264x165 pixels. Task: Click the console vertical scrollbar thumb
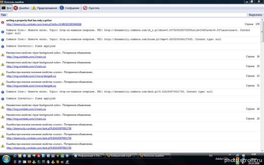point(262,32)
